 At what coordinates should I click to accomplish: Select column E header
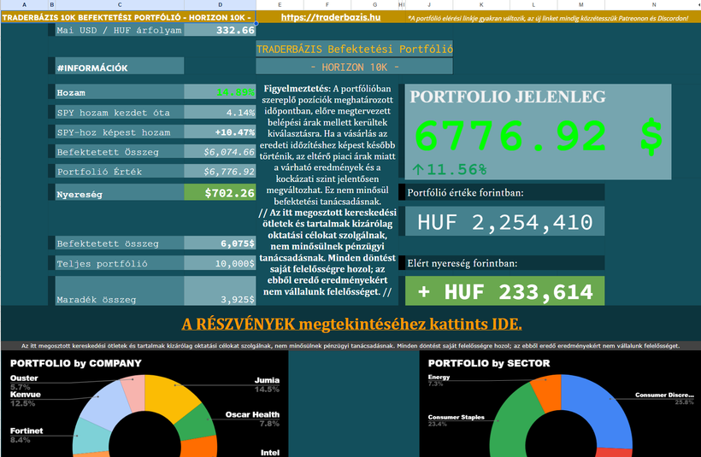(x=280, y=4)
